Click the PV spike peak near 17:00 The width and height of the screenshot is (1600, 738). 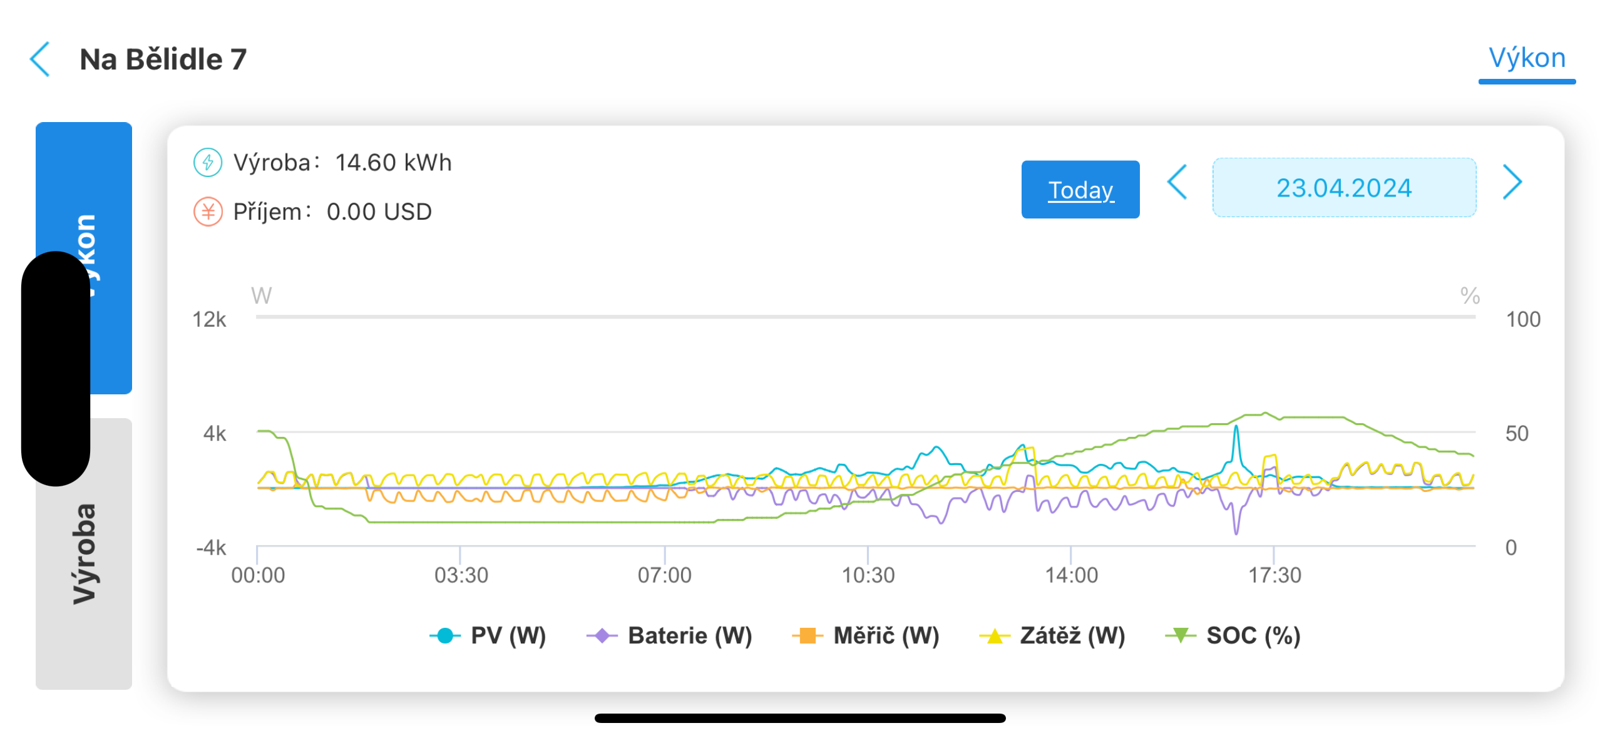(x=1236, y=428)
